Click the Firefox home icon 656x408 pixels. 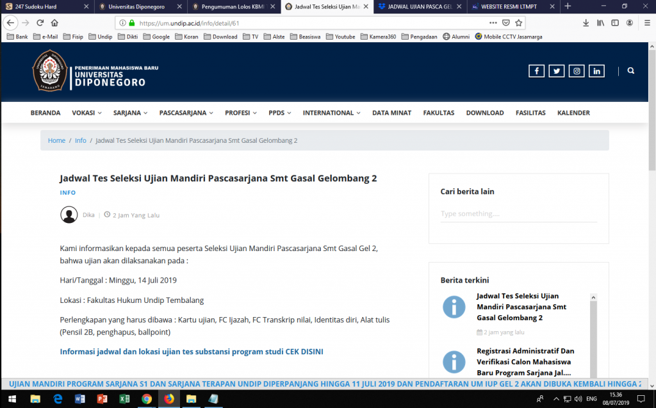pos(54,22)
